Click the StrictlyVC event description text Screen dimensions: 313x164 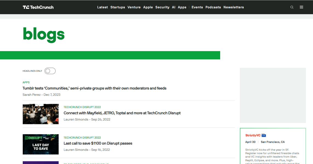[x=272, y=156]
